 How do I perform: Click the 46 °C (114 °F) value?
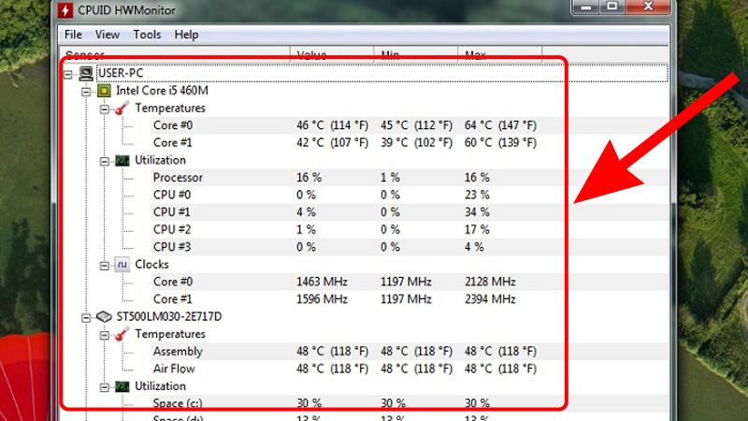coord(333,125)
